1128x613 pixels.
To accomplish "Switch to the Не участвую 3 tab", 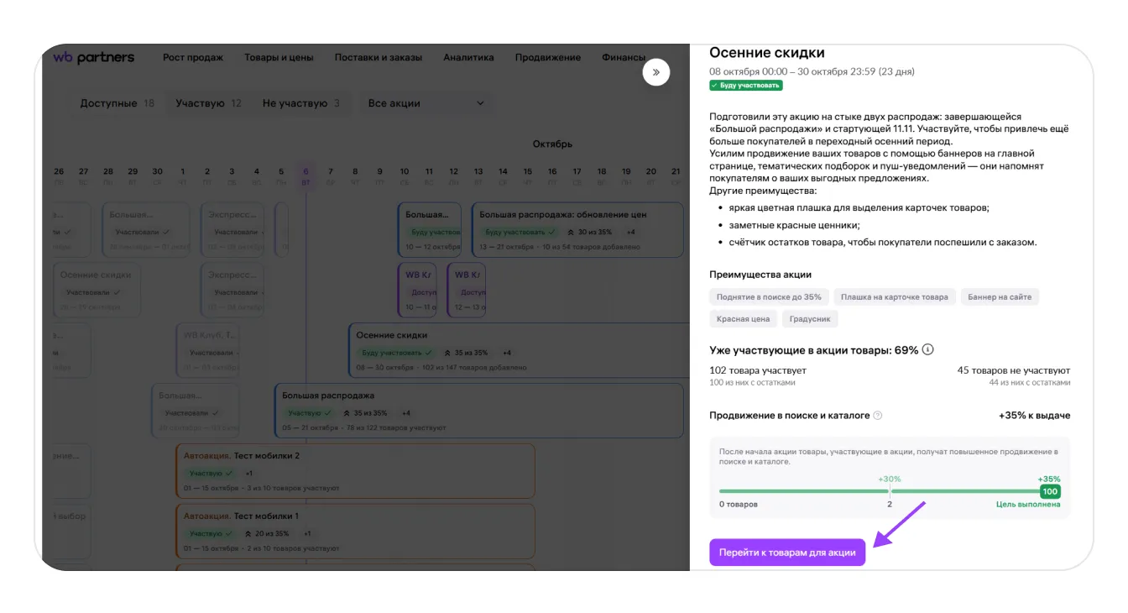I will [x=301, y=103].
